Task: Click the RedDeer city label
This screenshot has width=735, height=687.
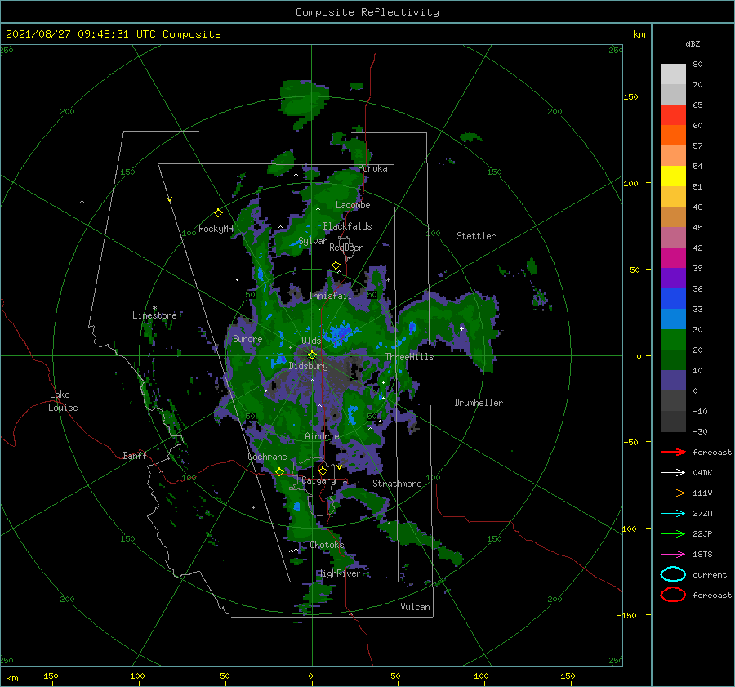Action: click(x=346, y=248)
